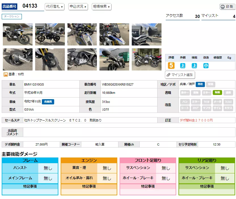This screenshot has height=199, width=236.
Task: Open the 代行落札 proxy bid dropdown
Action: 55,7
